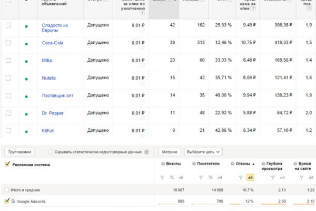The height and width of the screenshot is (211, 316).
Task: Enable Скрывать статистически недостоверные данные checkbox
Action: 51,151
